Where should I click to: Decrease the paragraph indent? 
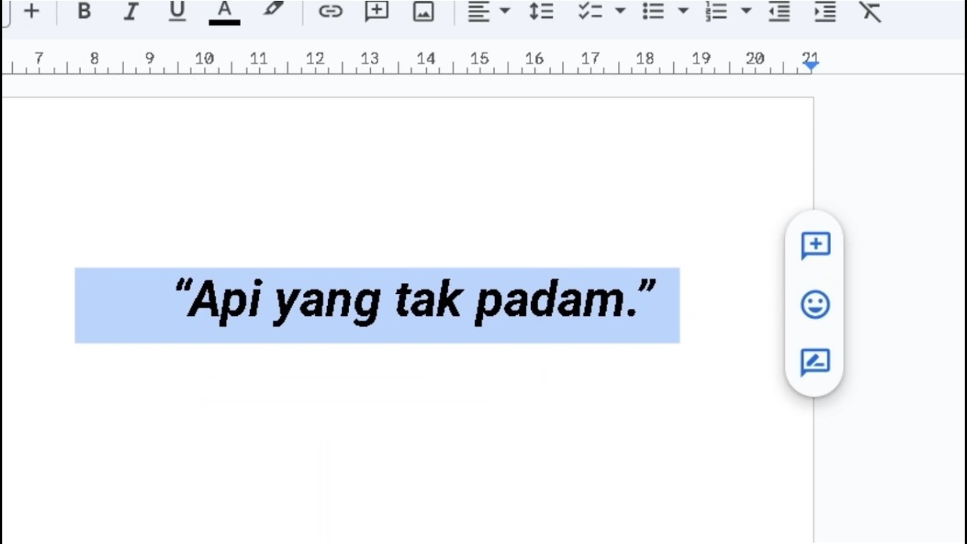[x=779, y=11]
